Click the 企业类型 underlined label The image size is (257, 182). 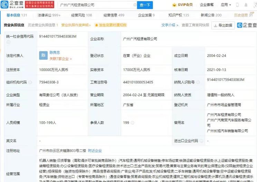point(13,95)
